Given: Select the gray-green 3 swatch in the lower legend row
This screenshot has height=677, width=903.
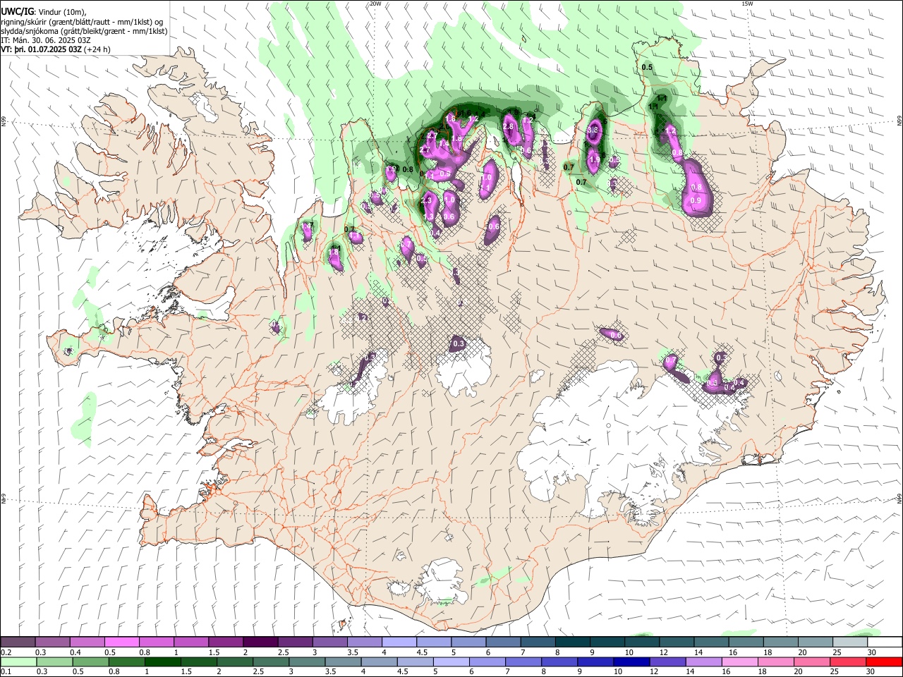Looking at the screenshot, I should point(308,661).
